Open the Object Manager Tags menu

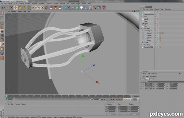click(x=162, y=9)
